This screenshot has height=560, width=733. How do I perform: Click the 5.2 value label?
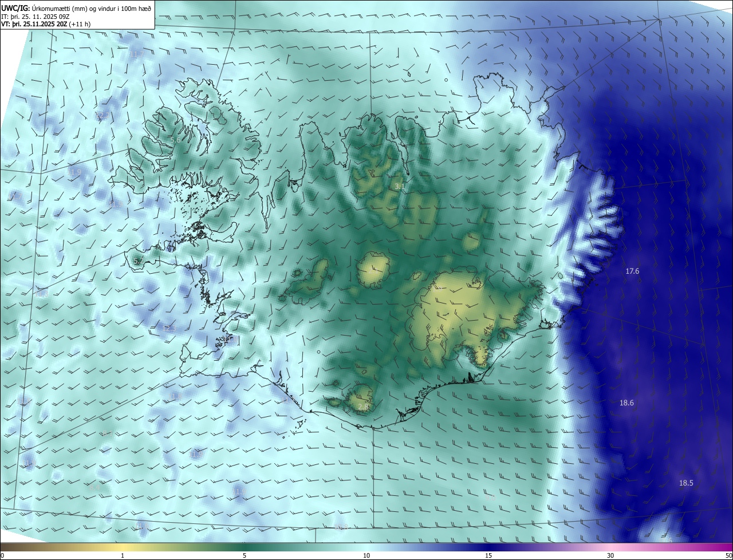tap(138, 261)
